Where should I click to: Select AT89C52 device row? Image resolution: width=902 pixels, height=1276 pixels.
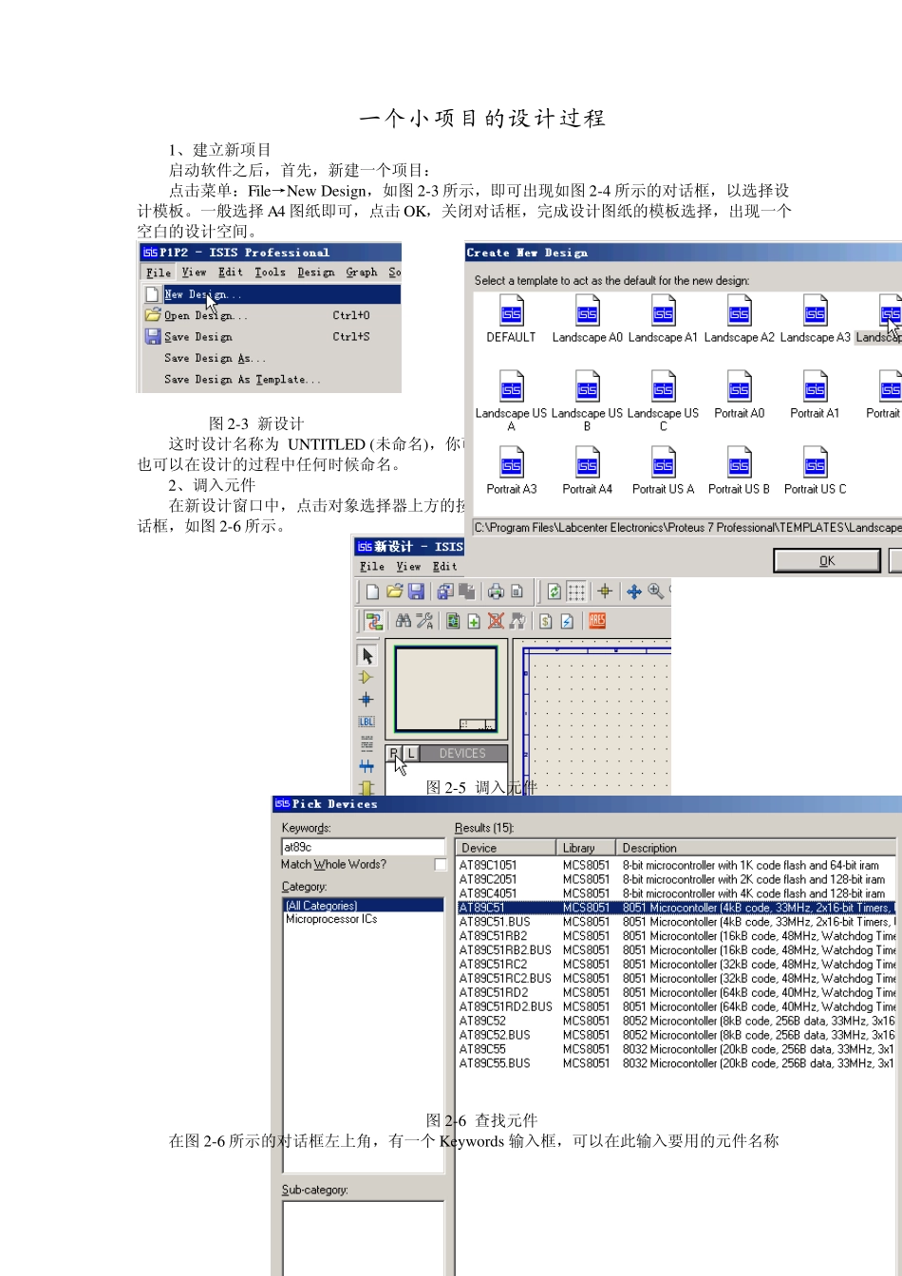pyautogui.click(x=676, y=1021)
